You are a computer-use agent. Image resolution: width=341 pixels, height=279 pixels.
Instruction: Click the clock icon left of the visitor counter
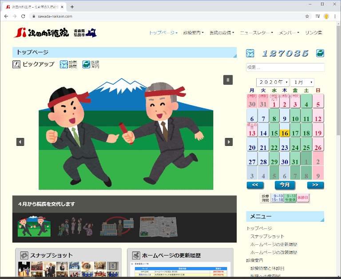tap(250, 53)
